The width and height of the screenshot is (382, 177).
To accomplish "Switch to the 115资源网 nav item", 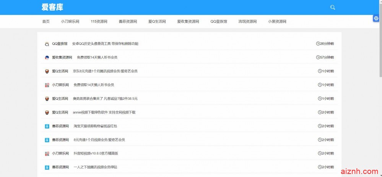I will point(99,22).
